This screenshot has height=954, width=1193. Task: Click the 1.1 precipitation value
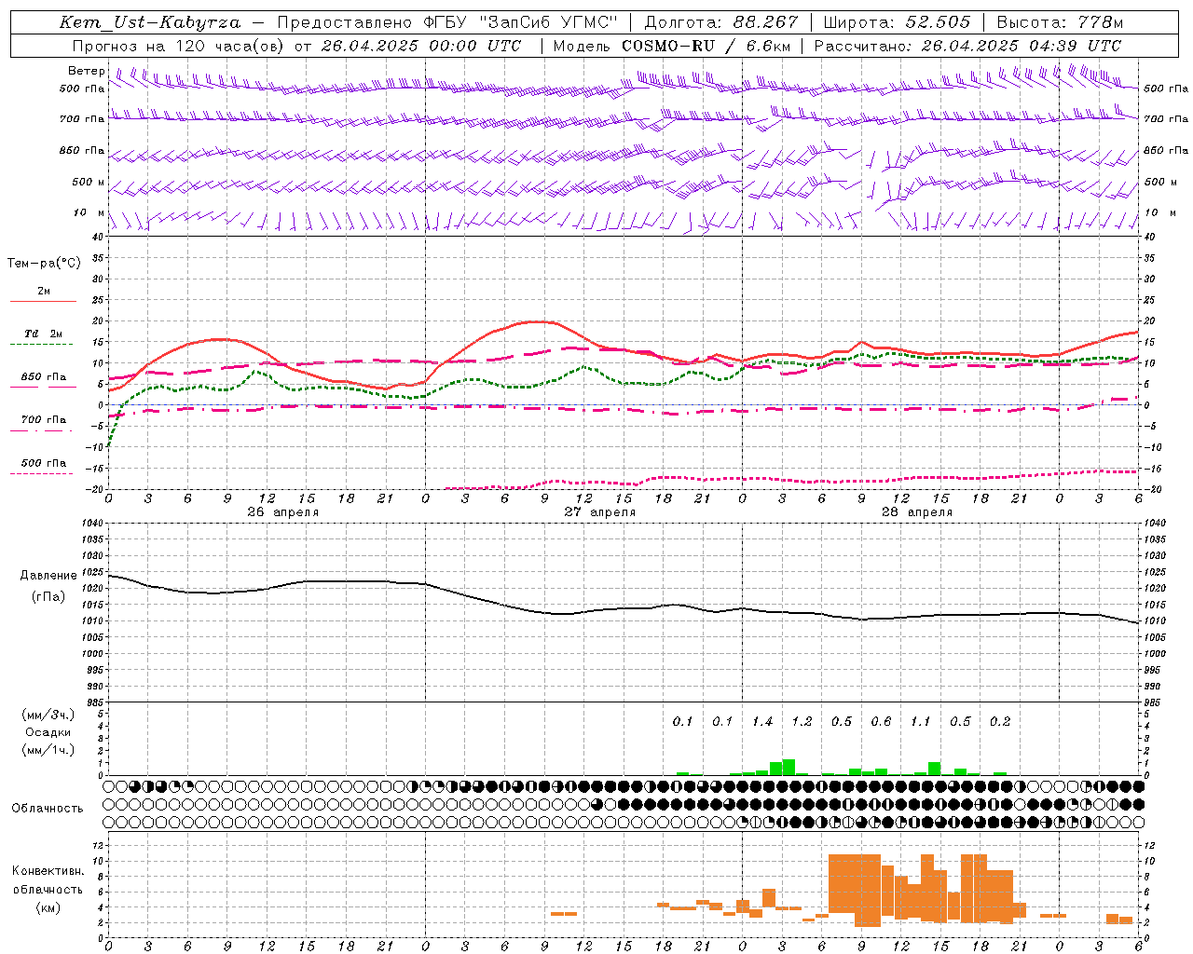coord(921,721)
